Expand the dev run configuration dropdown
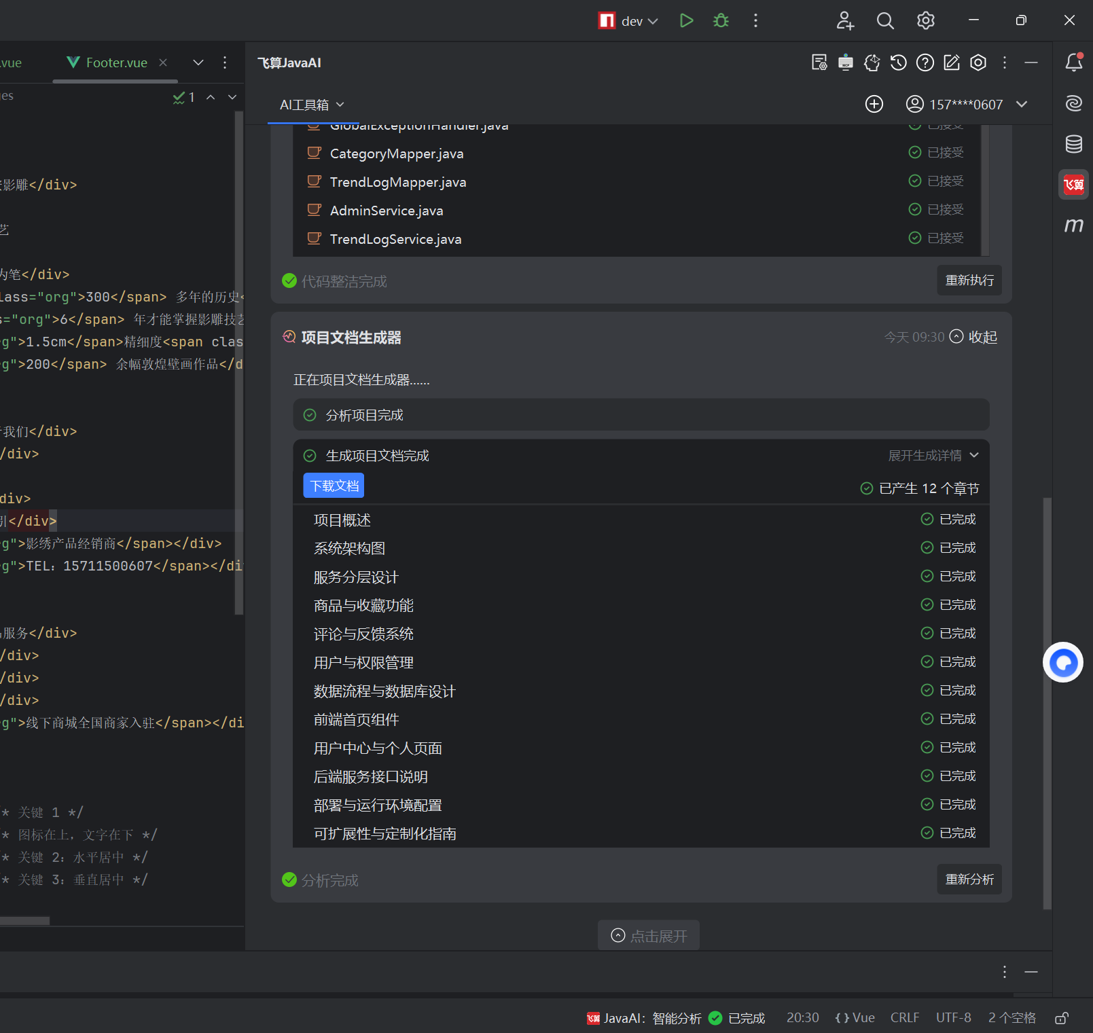Screen dimensions: 1093x1033 [x=653, y=21]
